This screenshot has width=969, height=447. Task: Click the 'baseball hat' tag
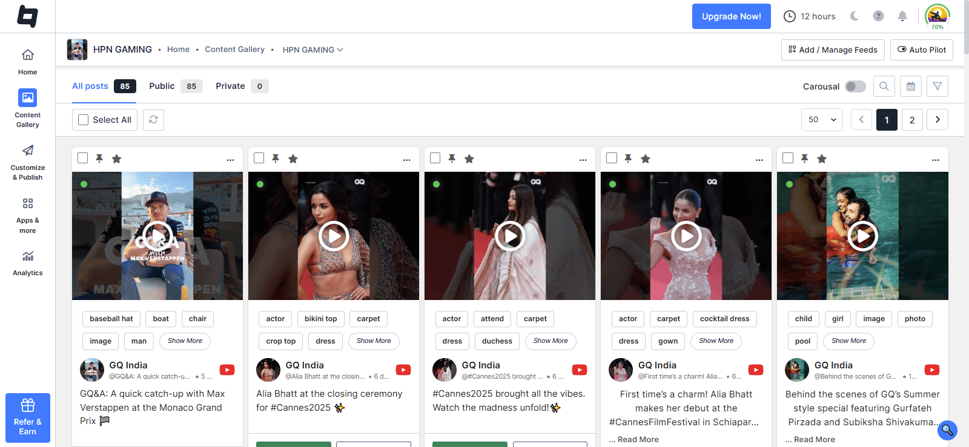pos(111,319)
